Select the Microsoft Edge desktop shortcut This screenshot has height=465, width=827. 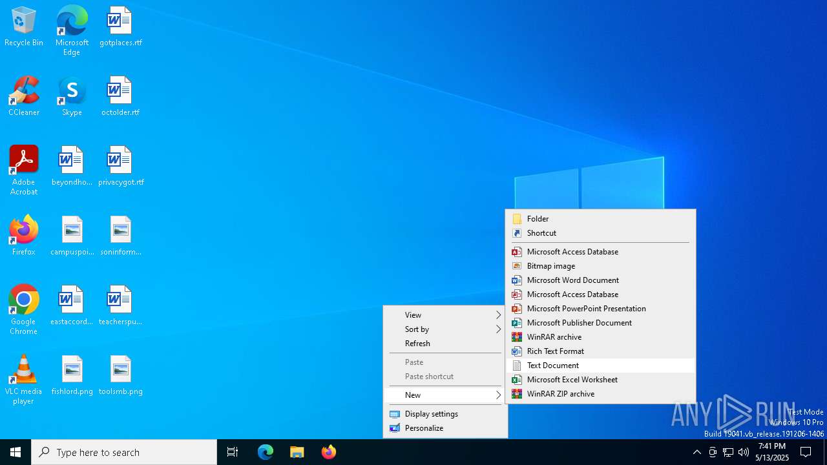72,31
